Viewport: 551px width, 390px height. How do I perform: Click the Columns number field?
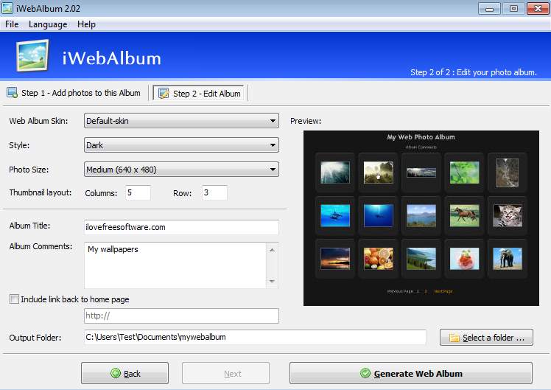138,193
